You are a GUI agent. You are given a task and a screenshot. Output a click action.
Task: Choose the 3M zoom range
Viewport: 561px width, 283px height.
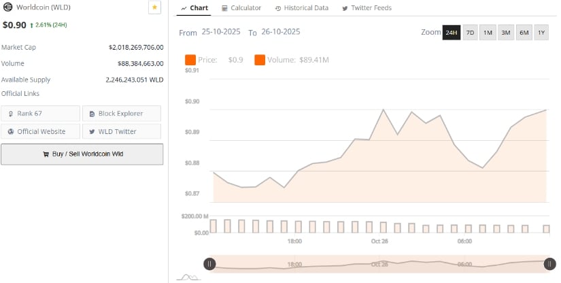(x=505, y=33)
